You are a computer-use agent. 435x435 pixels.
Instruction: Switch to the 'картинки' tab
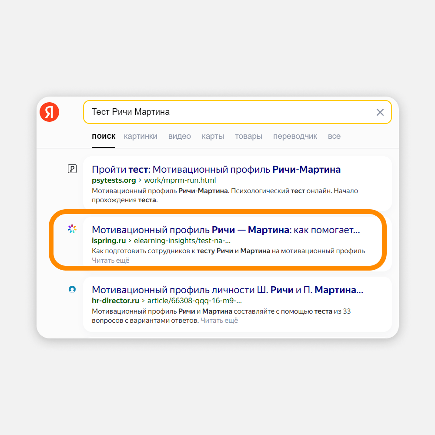(x=141, y=136)
